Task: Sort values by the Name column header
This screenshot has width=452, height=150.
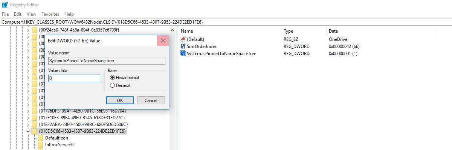Action: (x=187, y=31)
